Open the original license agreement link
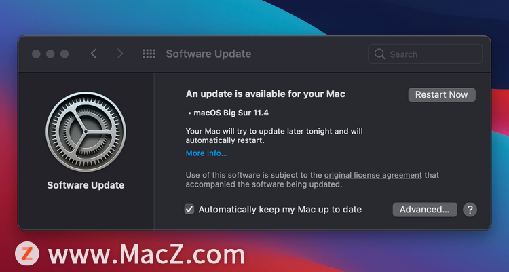Viewport: 509px width, 272px height. pos(373,175)
